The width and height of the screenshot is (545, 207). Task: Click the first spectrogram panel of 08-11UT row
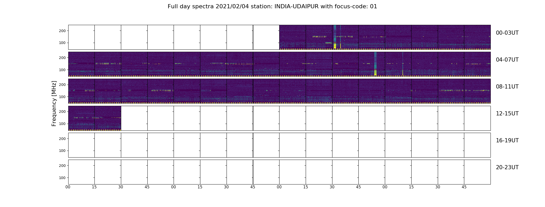[81, 91]
